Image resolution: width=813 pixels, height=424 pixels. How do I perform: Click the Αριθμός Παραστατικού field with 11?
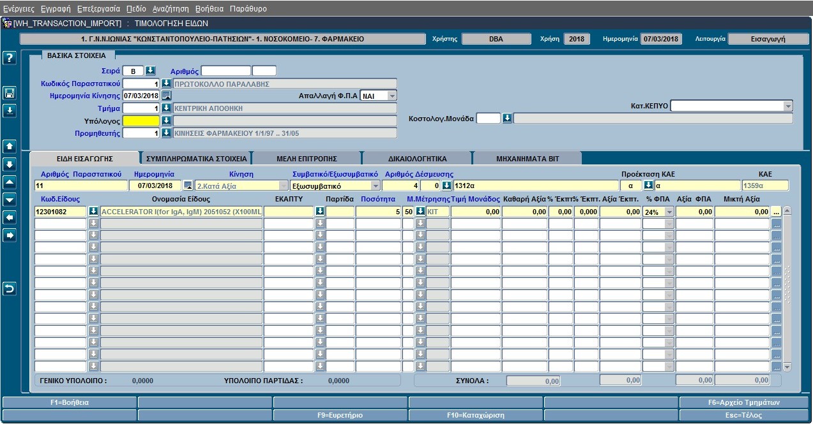tap(81, 186)
